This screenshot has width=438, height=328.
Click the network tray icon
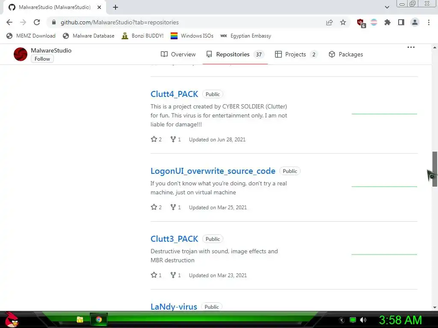353,320
